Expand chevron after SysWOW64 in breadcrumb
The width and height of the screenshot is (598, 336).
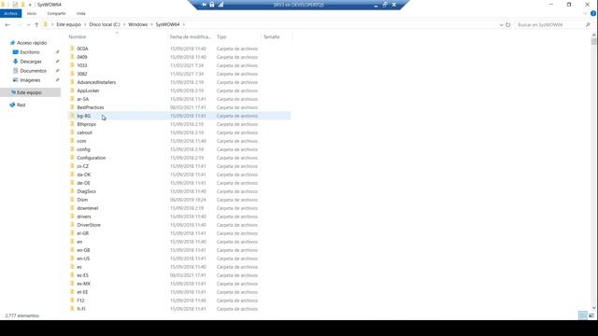pos(184,24)
